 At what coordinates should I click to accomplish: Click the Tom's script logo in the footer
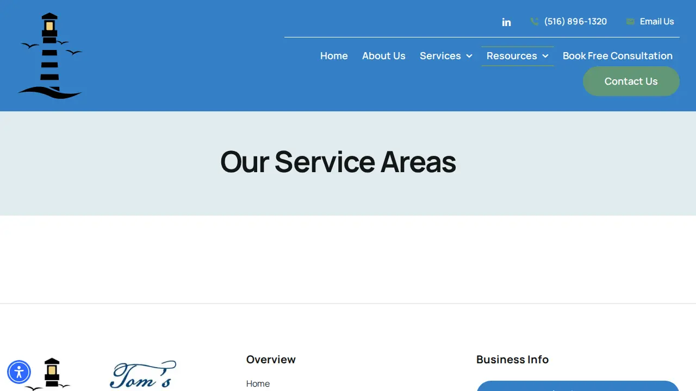143,375
